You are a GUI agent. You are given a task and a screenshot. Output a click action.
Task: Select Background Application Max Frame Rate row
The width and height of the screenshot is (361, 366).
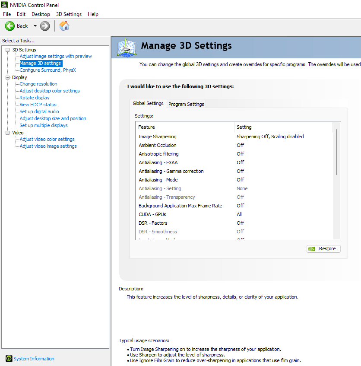point(235,206)
